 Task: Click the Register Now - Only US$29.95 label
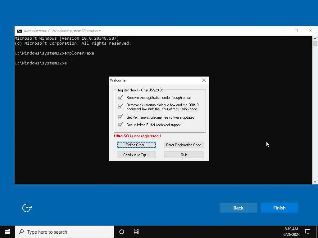140,90
